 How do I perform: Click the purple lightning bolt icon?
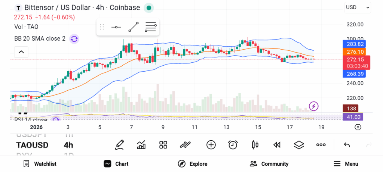tap(314, 106)
